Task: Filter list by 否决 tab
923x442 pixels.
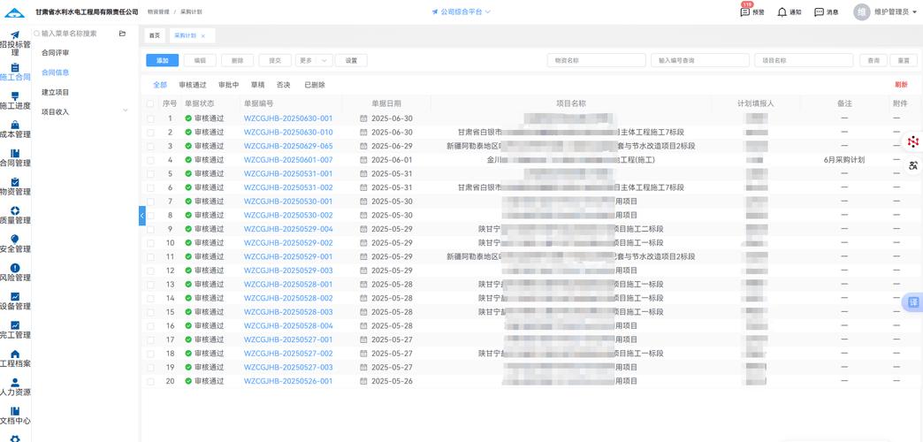Action: click(284, 85)
